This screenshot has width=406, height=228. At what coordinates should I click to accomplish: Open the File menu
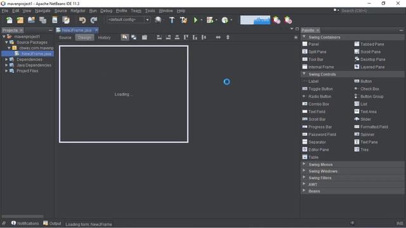tap(5, 11)
